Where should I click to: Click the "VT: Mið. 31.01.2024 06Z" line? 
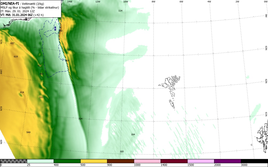point(17,15)
